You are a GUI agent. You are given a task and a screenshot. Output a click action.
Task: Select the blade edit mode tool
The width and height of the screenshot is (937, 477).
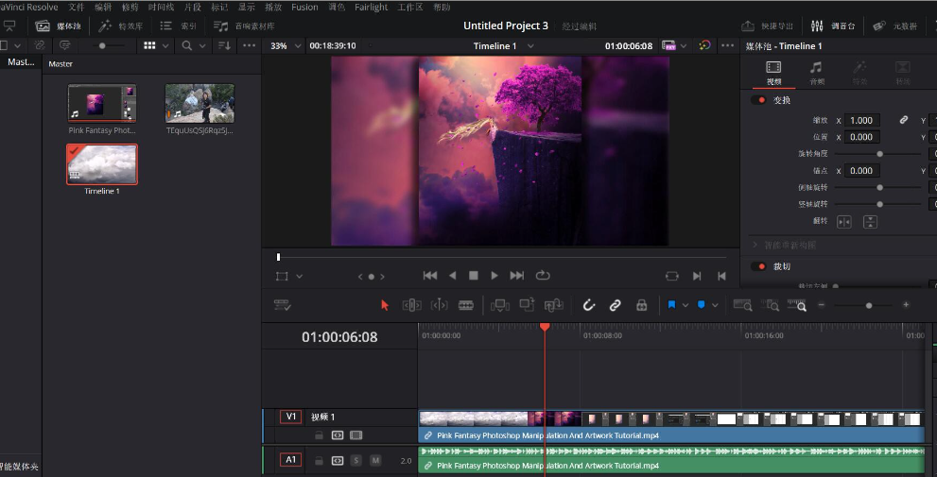pyautogui.click(x=466, y=305)
